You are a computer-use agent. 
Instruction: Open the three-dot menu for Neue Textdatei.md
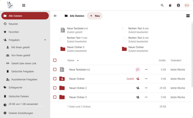click(x=146, y=70)
